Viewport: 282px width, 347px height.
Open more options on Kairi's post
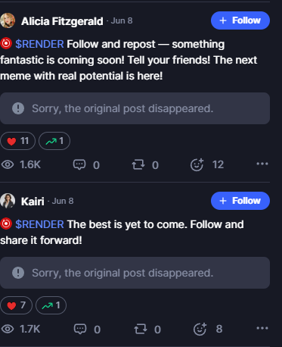(x=262, y=328)
